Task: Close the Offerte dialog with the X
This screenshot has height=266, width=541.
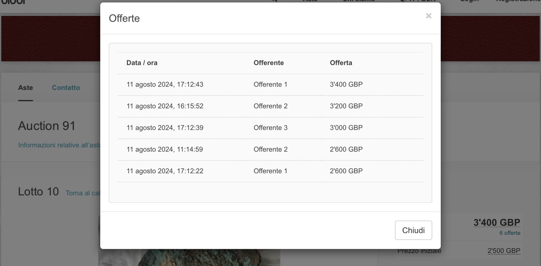Action: tap(428, 16)
